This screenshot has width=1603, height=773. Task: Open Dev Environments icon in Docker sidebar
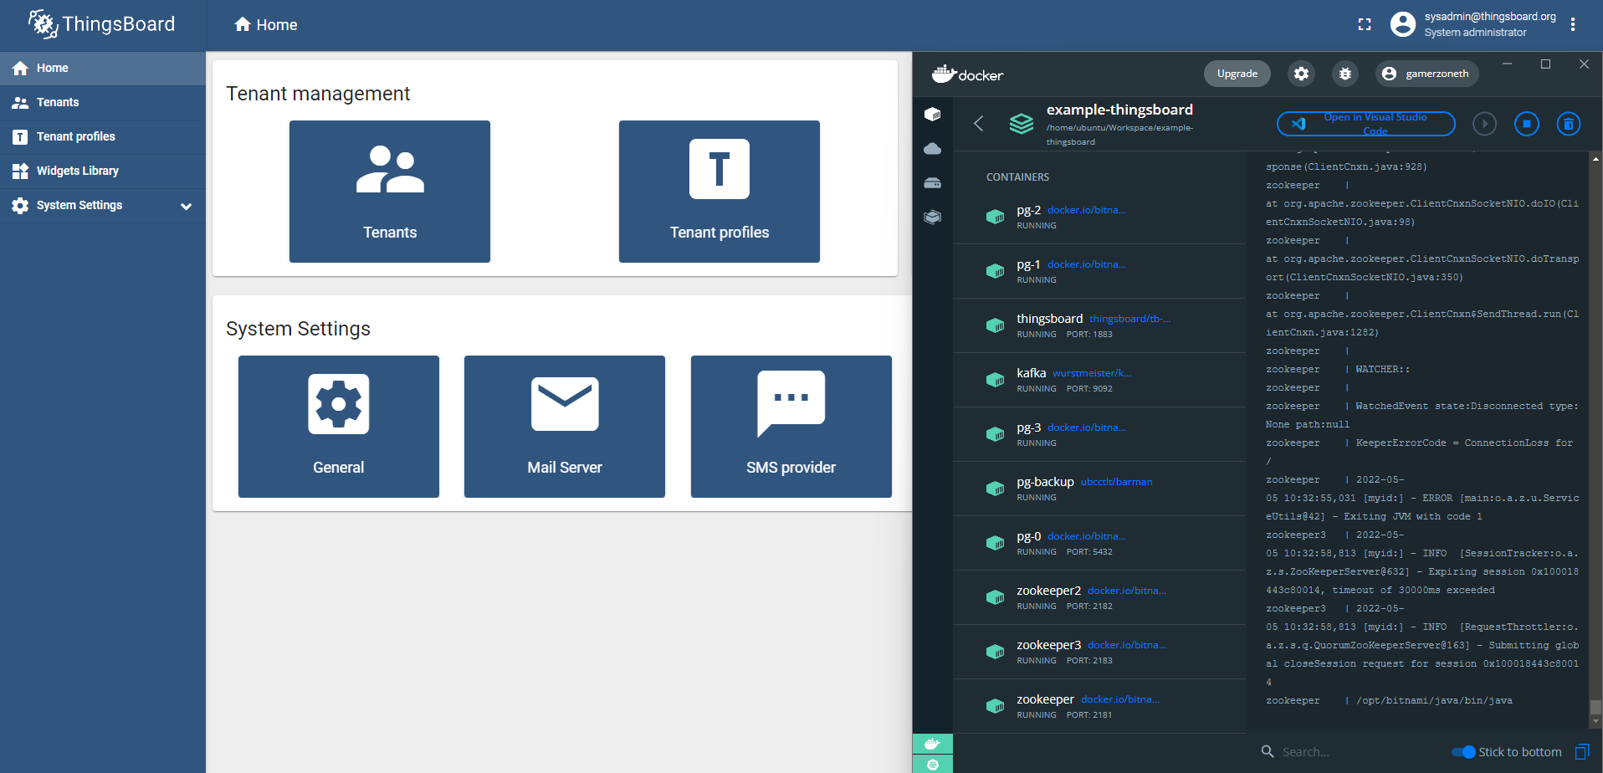pyautogui.click(x=933, y=217)
